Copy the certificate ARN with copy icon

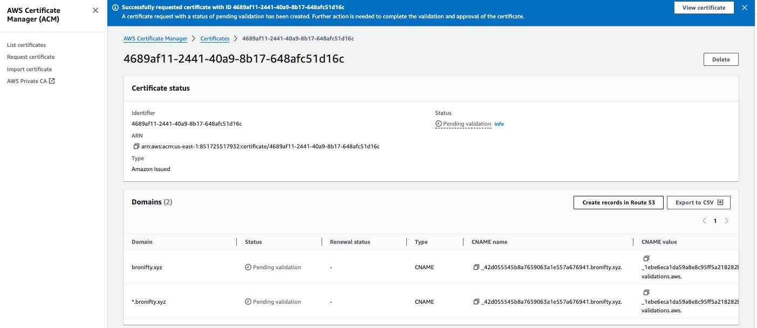tap(137, 146)
